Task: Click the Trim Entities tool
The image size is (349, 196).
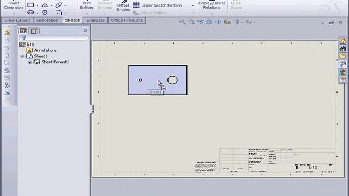Action: click(x=87, y=5)
